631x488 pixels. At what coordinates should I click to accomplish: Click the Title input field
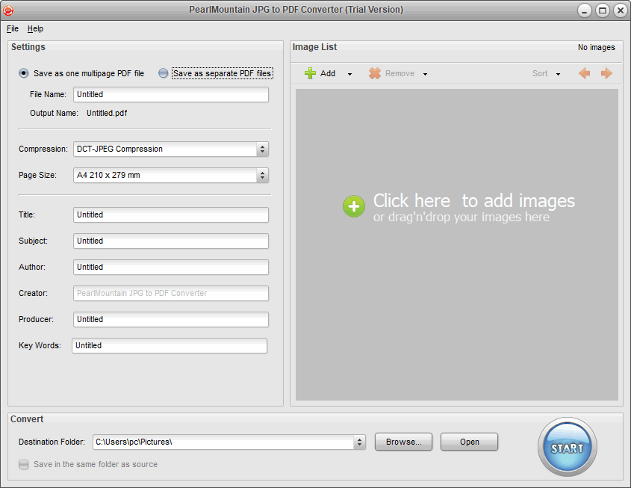point(170,215)
